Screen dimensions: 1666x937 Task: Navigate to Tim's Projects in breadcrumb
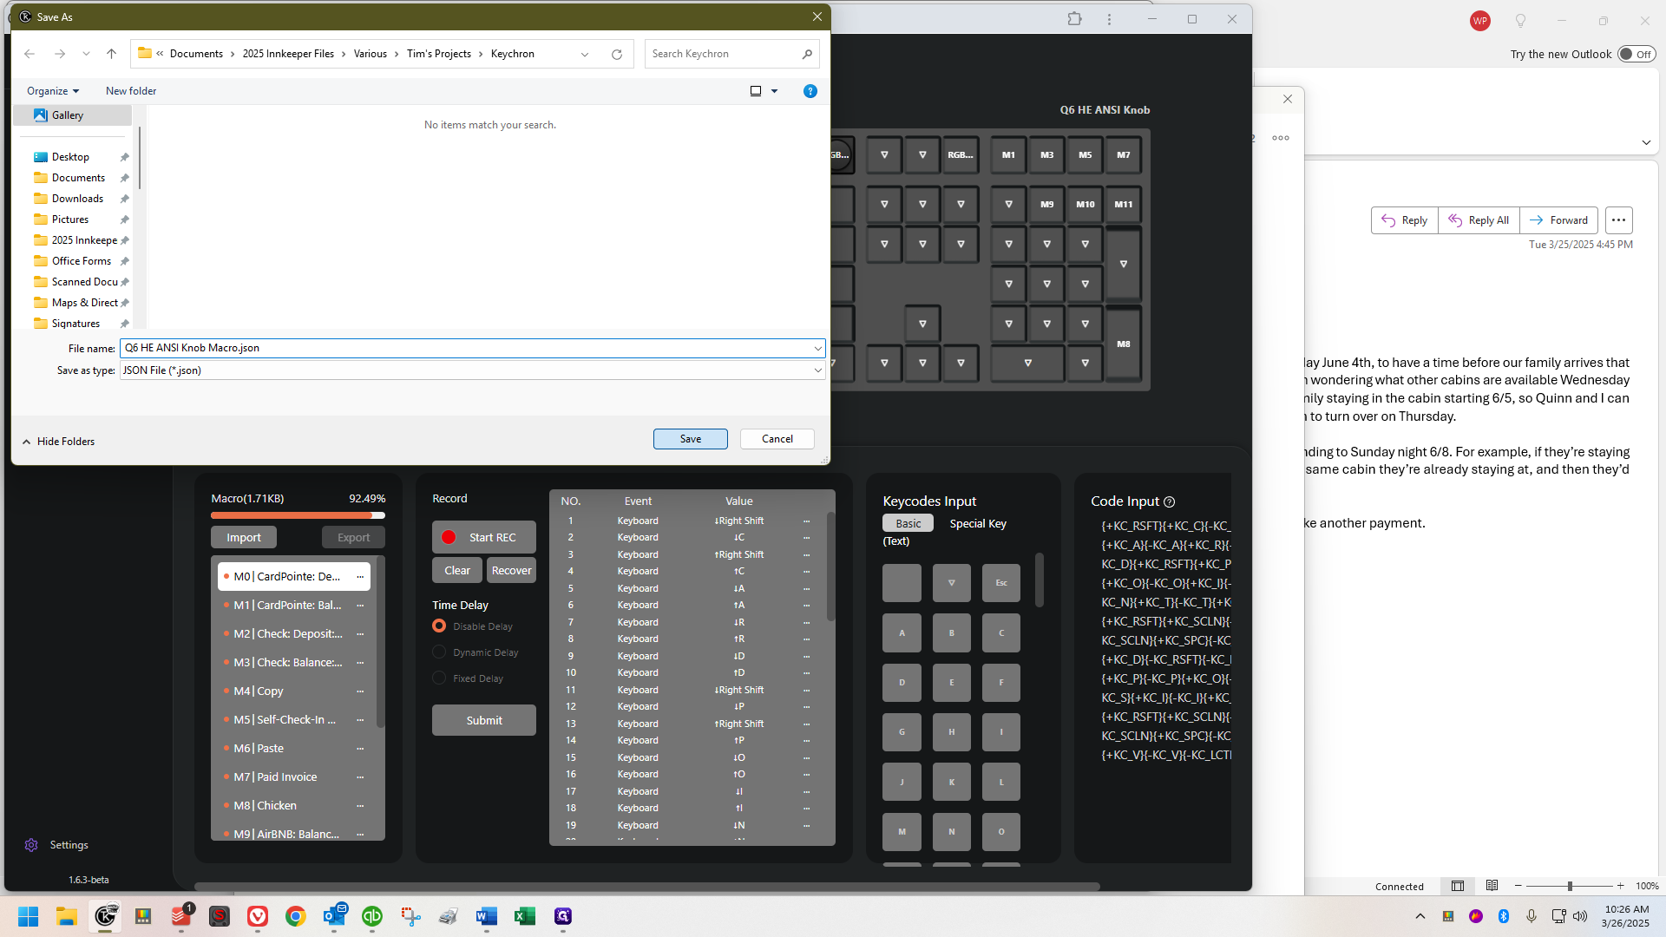tap(438, 54)
